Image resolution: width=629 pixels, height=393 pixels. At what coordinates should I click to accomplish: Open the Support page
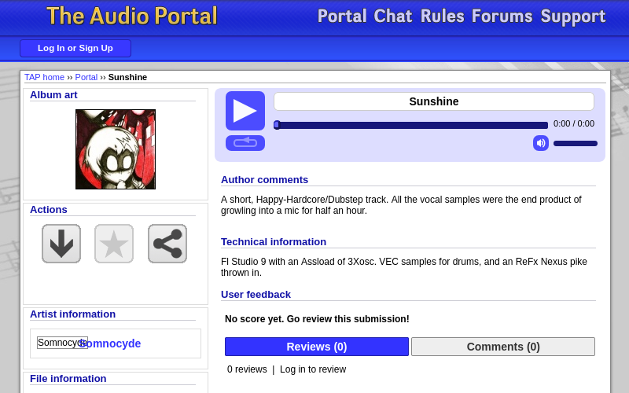572,17
